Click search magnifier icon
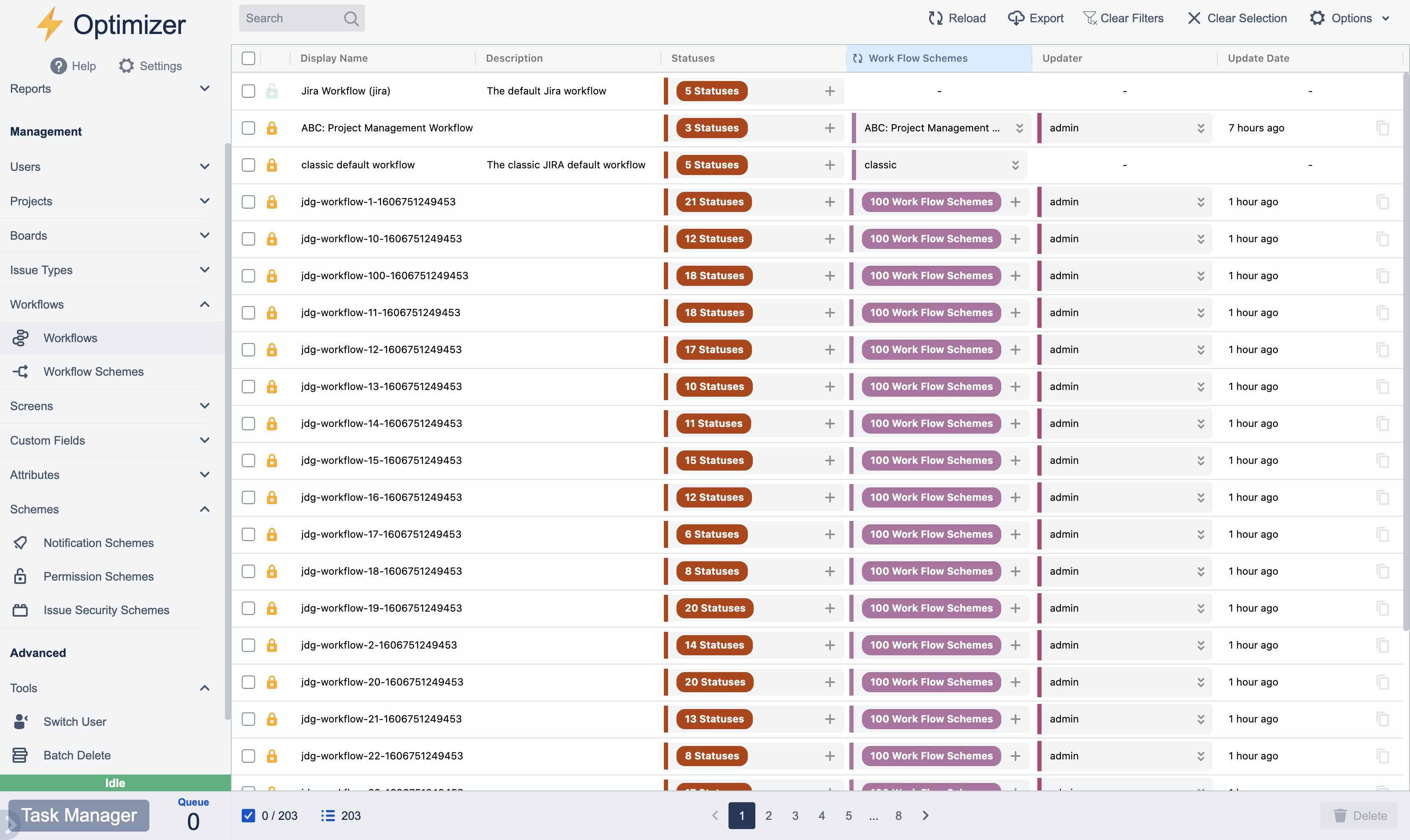This screenshot has width=1410, height=840. click(x=351, y=18)
